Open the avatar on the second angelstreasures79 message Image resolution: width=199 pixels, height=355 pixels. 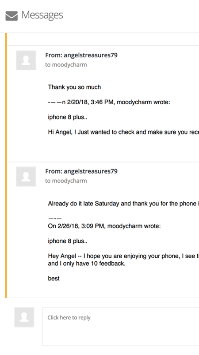[x=26, y=177]
